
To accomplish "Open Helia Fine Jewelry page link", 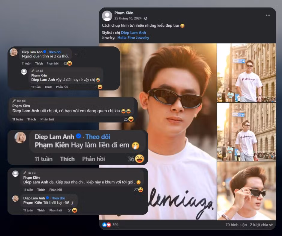I will tap(133, 38).
